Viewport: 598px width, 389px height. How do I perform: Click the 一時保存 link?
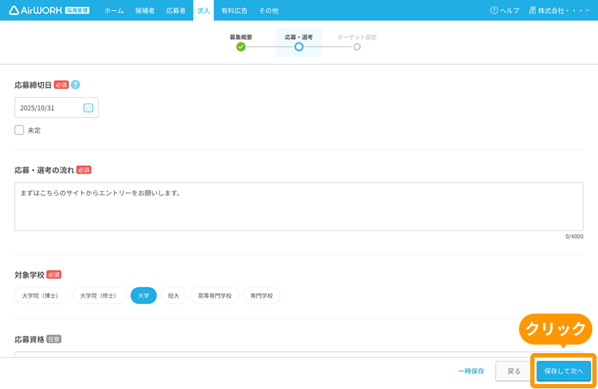pos(471,371)
